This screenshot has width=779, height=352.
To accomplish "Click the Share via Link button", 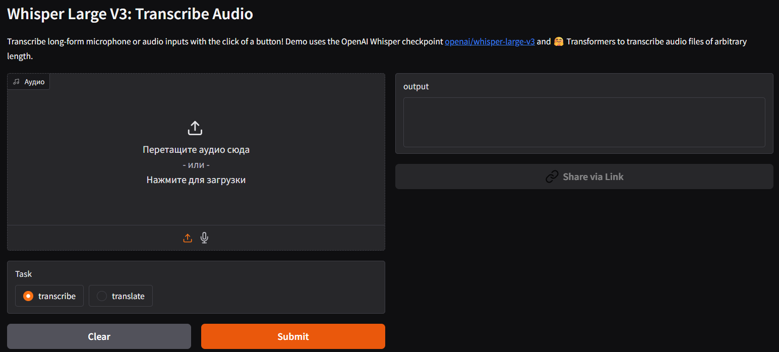I will [584, 177].
